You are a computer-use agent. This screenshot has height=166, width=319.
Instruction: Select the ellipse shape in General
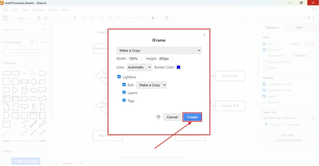(x=42, y=73)
